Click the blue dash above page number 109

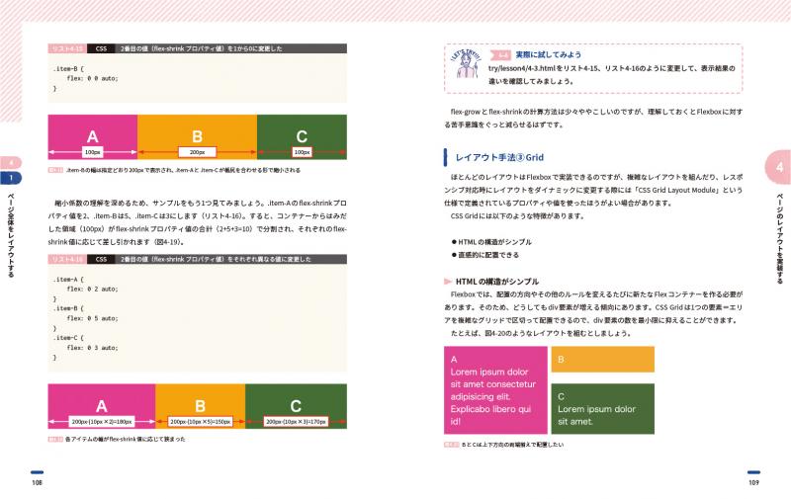click(x=753, y=472)
